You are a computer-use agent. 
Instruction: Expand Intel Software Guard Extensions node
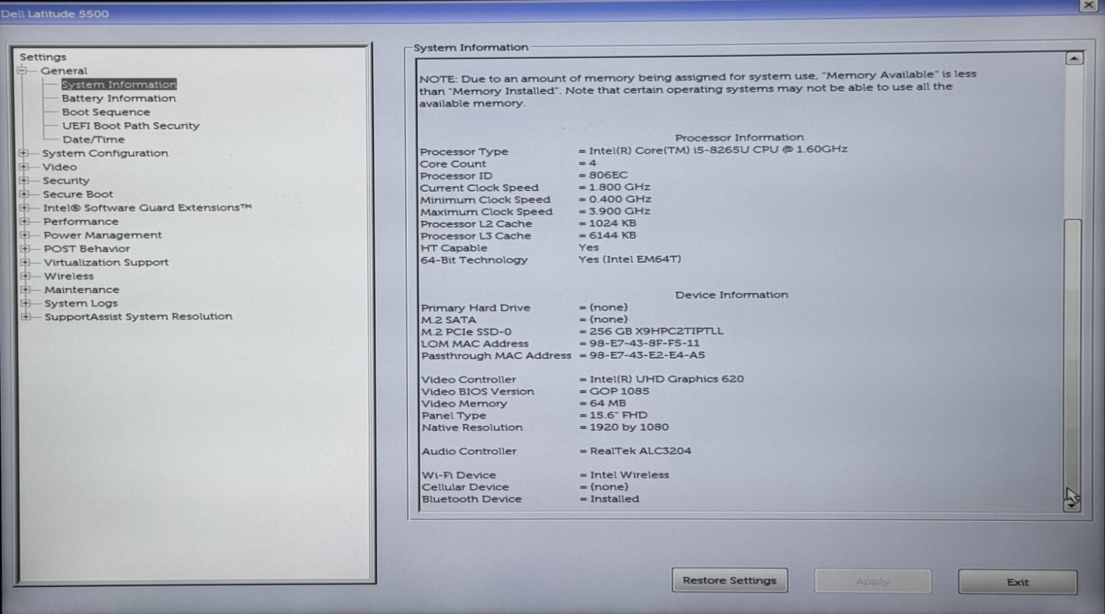[x=25, y=208]
